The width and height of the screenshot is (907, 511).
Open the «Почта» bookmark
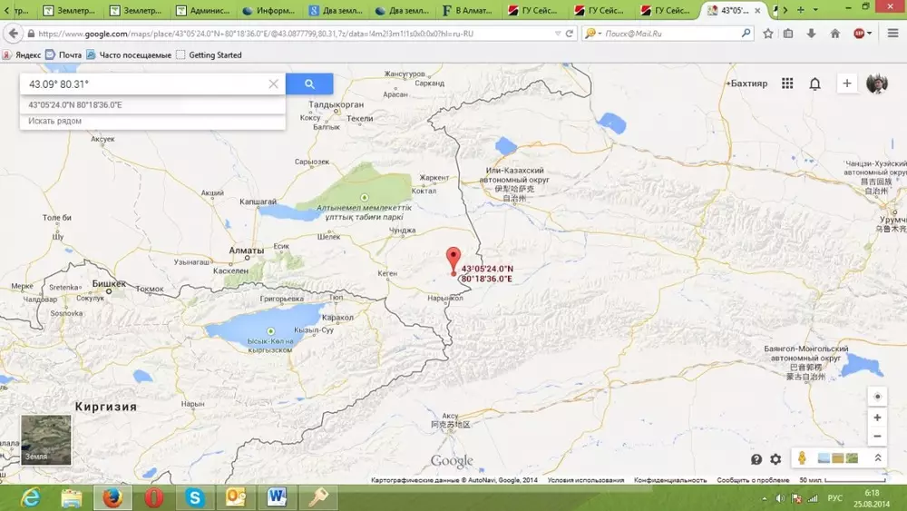[63, 54]
